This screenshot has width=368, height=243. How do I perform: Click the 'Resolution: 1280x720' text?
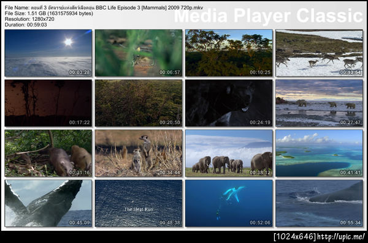pos(29,19)
